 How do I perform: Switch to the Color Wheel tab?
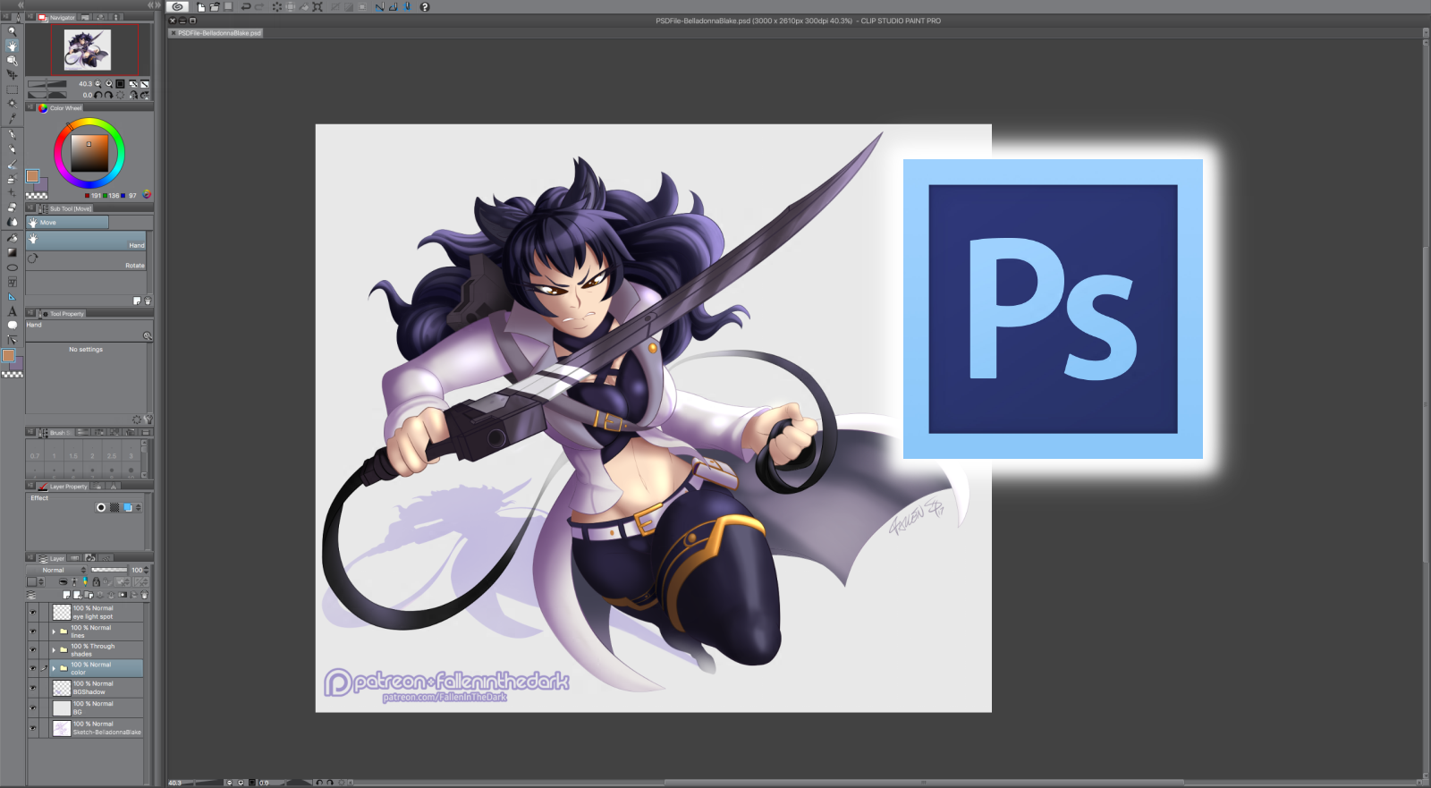(61, 108)
